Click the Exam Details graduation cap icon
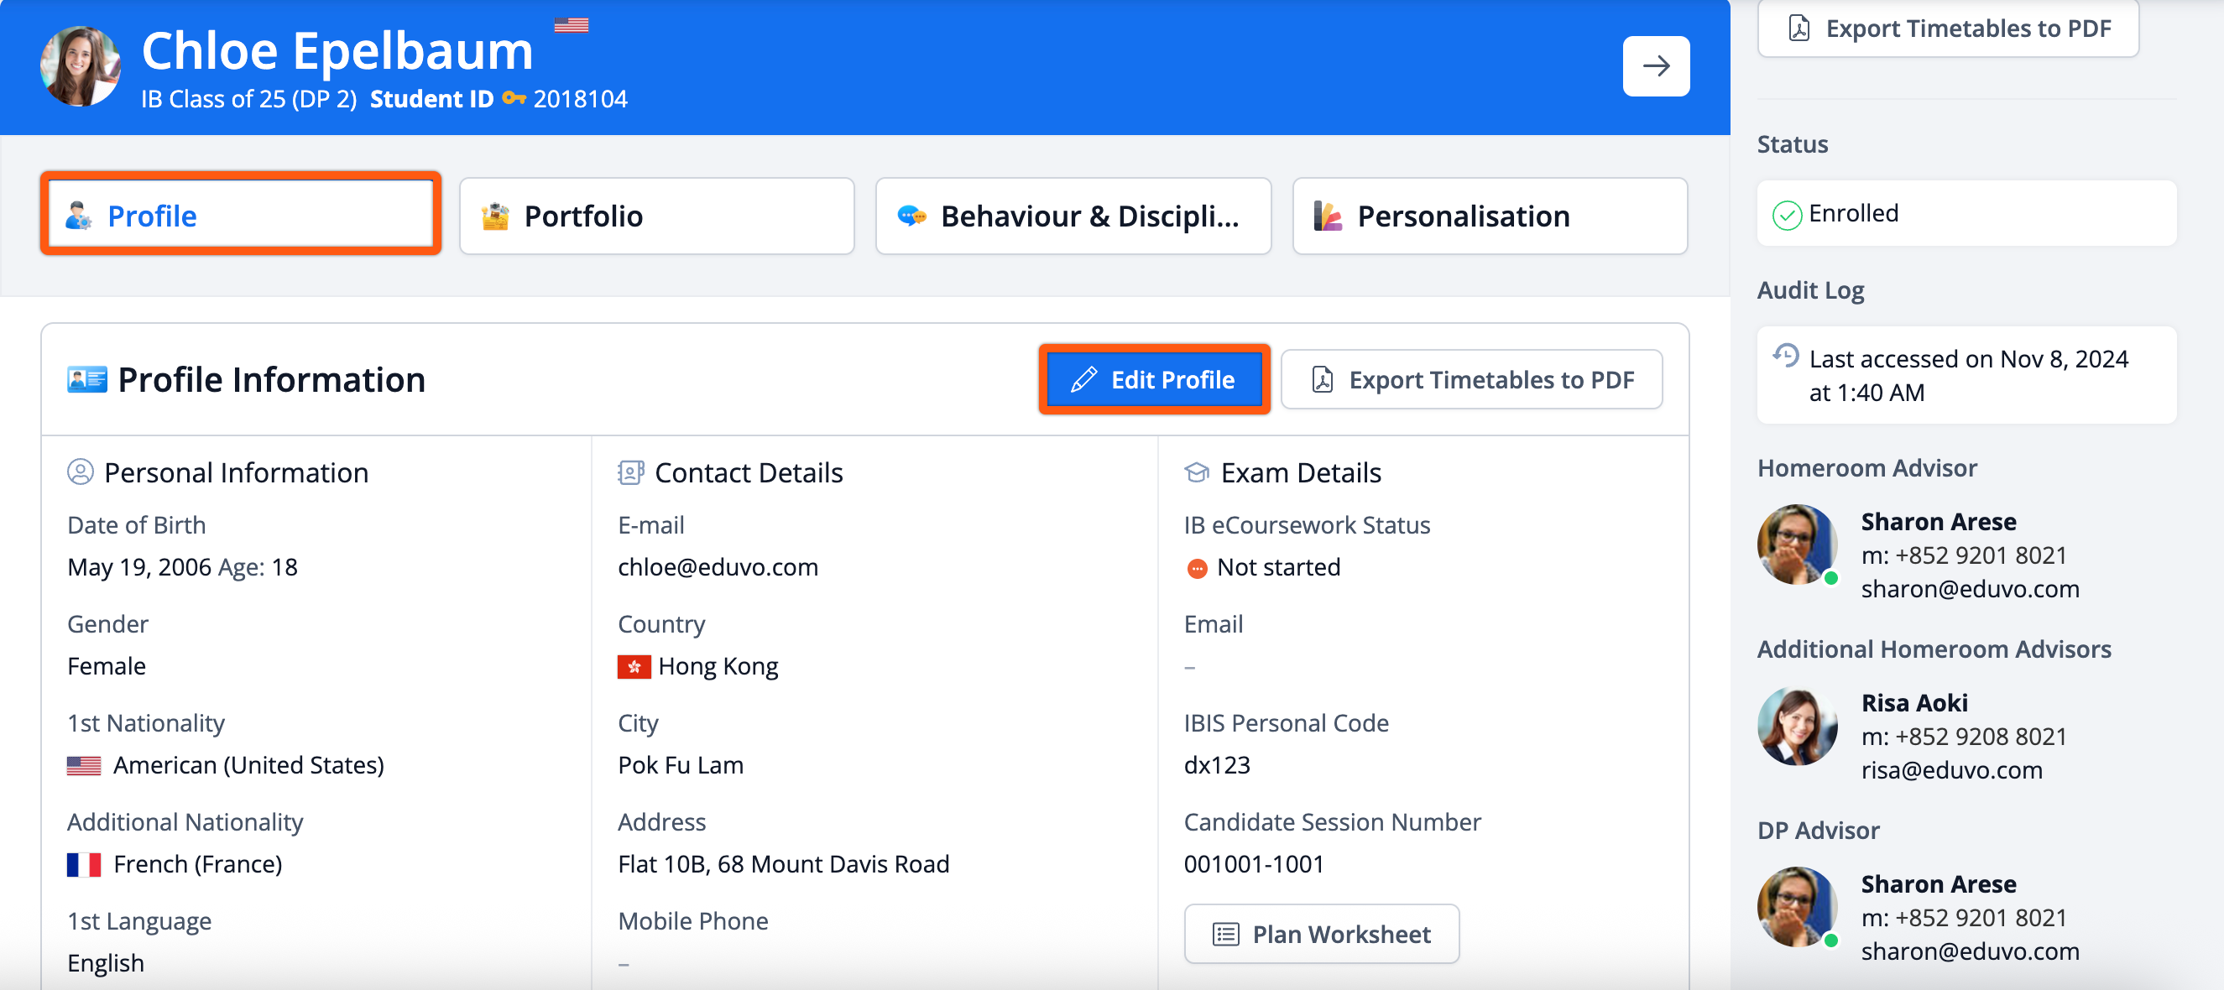Image resolution: width=2224 pixels, height=990 pixels. click(1197, 472)
